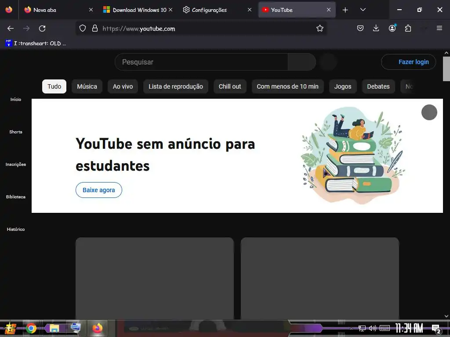Image resolution: width=450 pixels, height=337 pixels.
Task: Close the Download Windows 10 tab
Action: 171,10
